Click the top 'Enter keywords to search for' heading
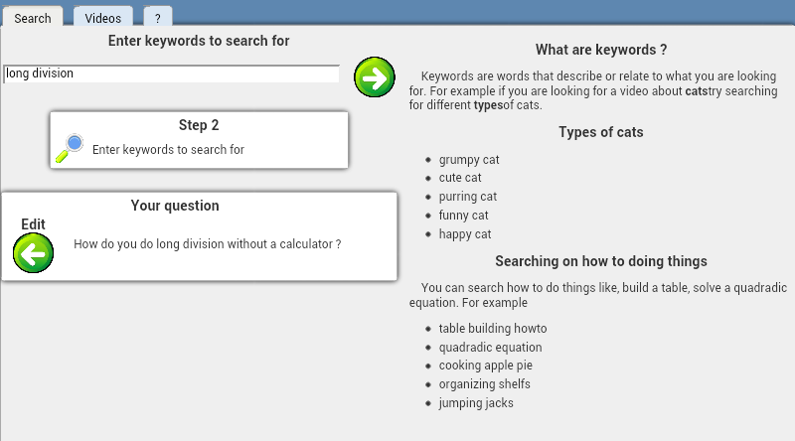The image size is (795, 441). point(199,41)
